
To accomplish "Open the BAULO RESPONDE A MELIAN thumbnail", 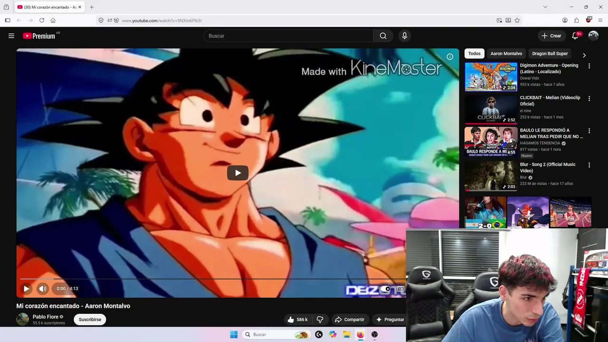I will (491, 142).
